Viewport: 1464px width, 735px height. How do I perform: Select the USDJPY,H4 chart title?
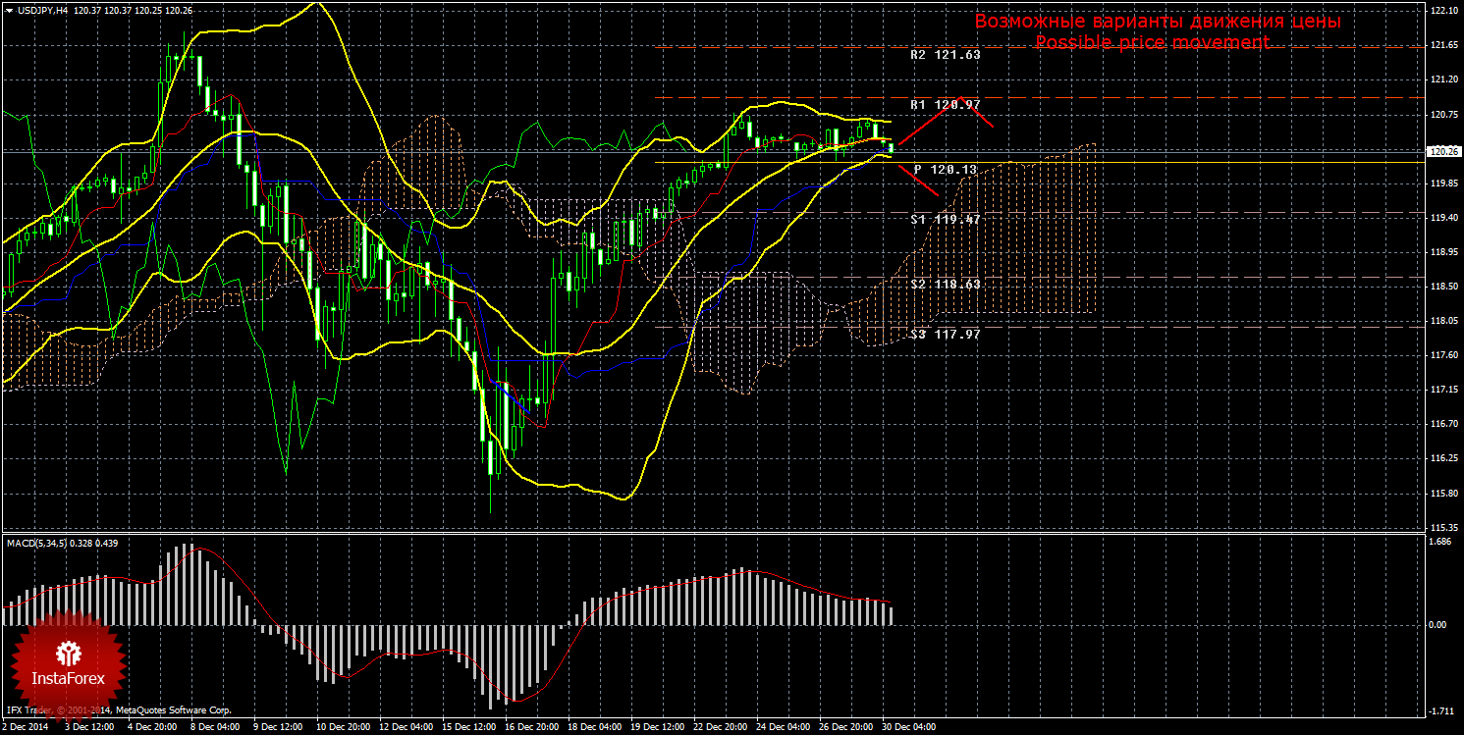42,10
